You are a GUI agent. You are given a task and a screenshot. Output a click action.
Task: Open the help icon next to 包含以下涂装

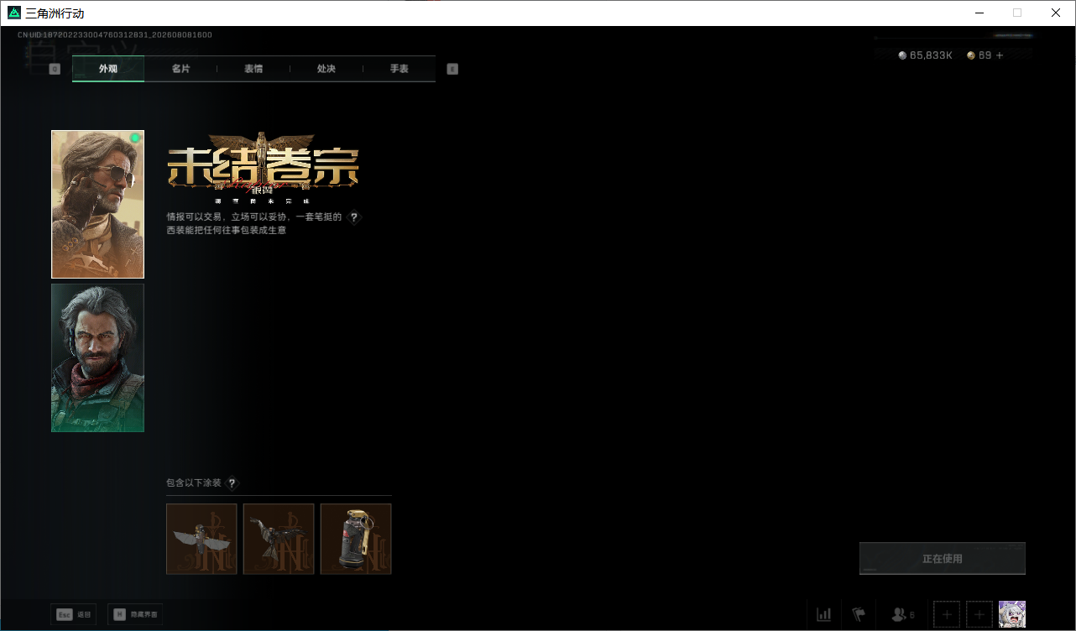232,483
